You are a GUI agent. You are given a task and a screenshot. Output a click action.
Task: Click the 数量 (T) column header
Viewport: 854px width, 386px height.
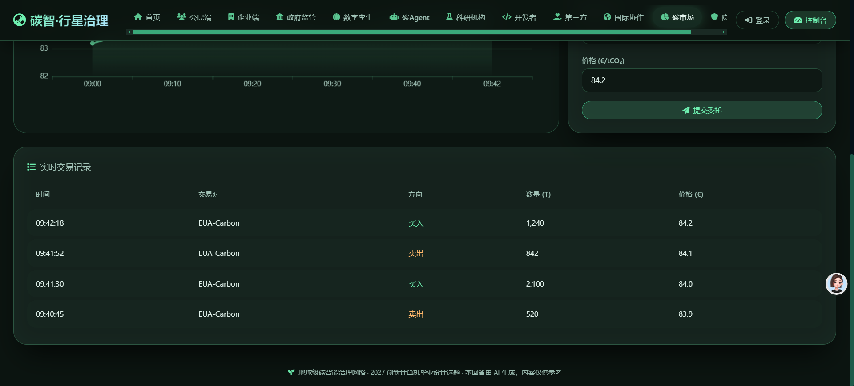(x=538, y=194)
